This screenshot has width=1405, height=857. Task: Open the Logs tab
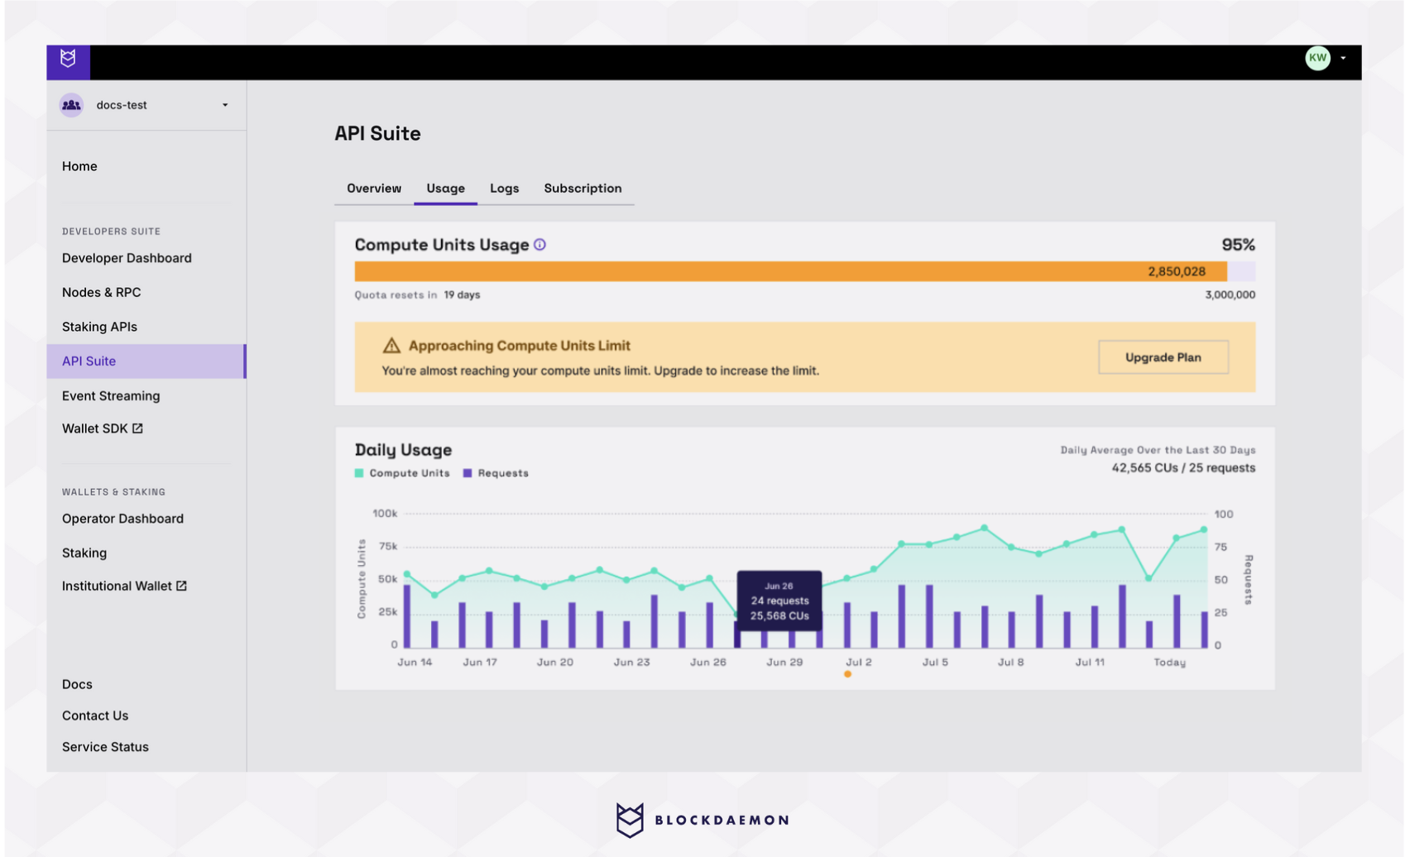pyautogui.click(x=504, y=189)
